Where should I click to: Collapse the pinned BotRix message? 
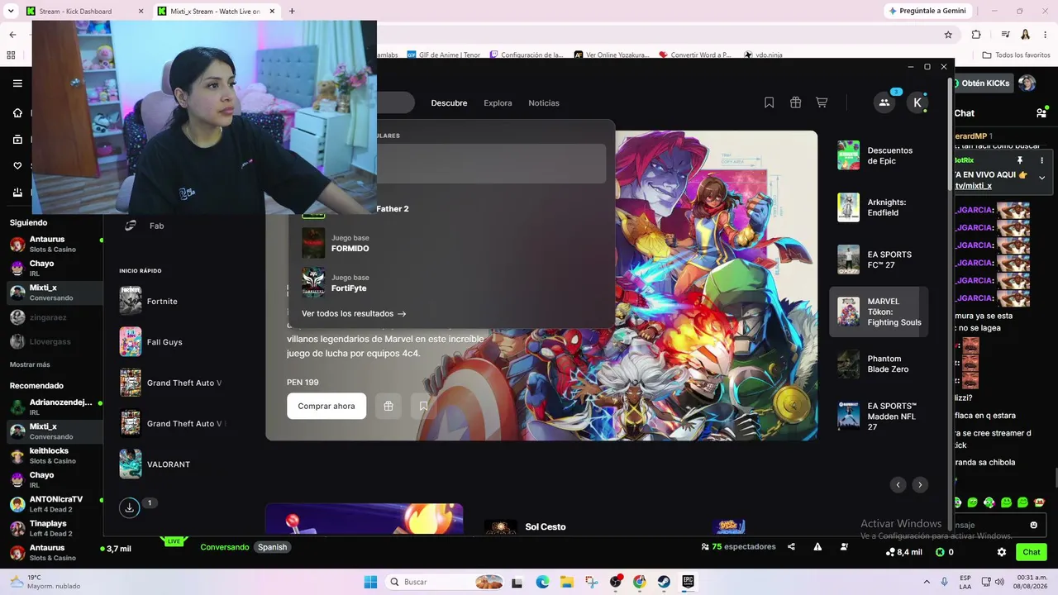click(x=1042, y=177)
